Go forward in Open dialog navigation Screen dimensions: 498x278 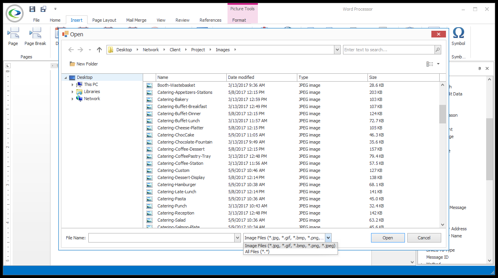[x=80, y=50]
